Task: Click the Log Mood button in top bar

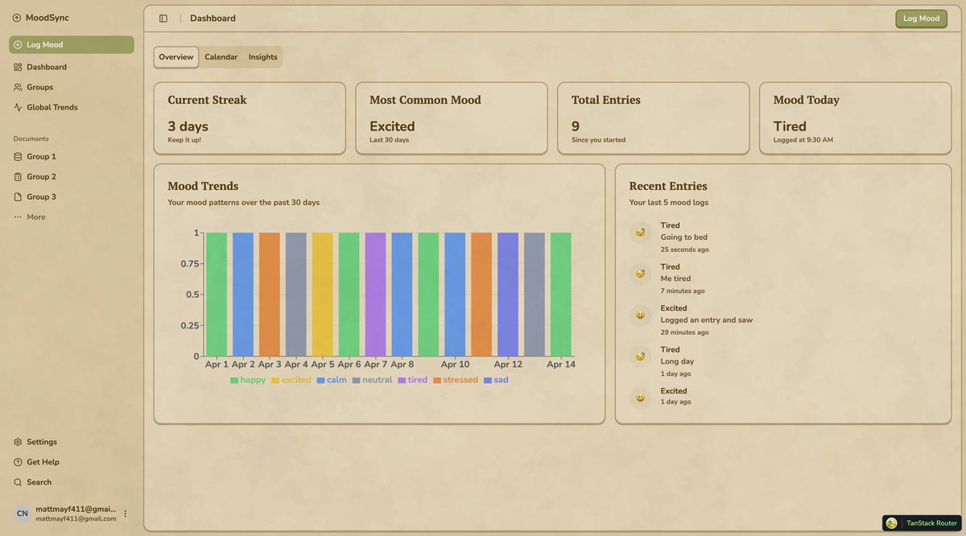Action: tap(921, 19)
